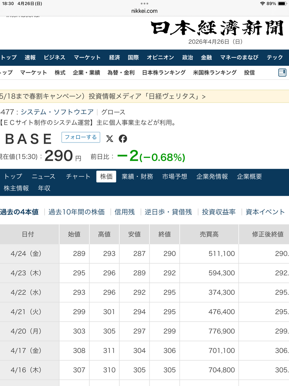289x386 pixels.
Task: Switch to チャート tab
Action: 78,176
